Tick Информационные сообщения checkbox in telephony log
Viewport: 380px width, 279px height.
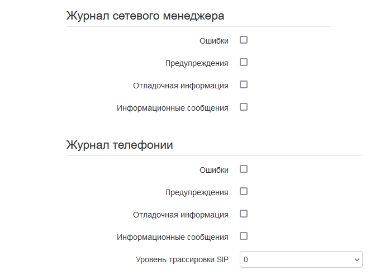coord(244,236)
